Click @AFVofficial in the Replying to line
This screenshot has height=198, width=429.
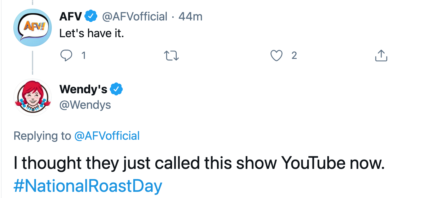pyautogui.click(x=107, y=136)
